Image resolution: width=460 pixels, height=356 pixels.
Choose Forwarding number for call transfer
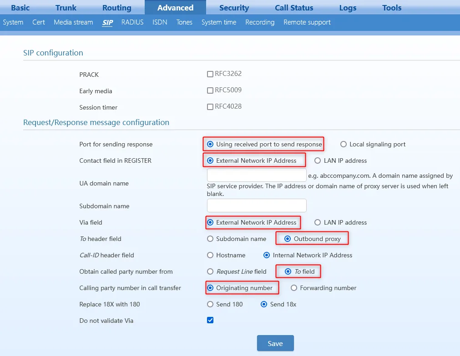[293, 288]
